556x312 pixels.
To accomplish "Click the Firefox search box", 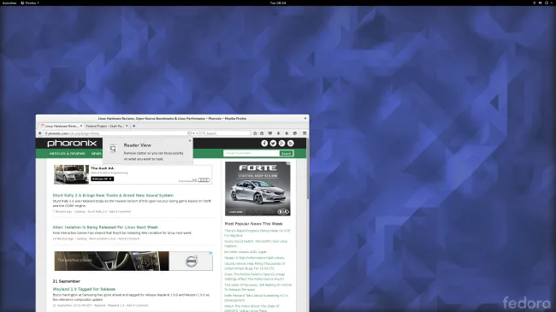I will click(226, 133).
